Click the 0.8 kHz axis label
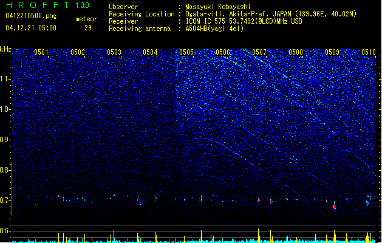382x243 pixels. tap(5, 170)
